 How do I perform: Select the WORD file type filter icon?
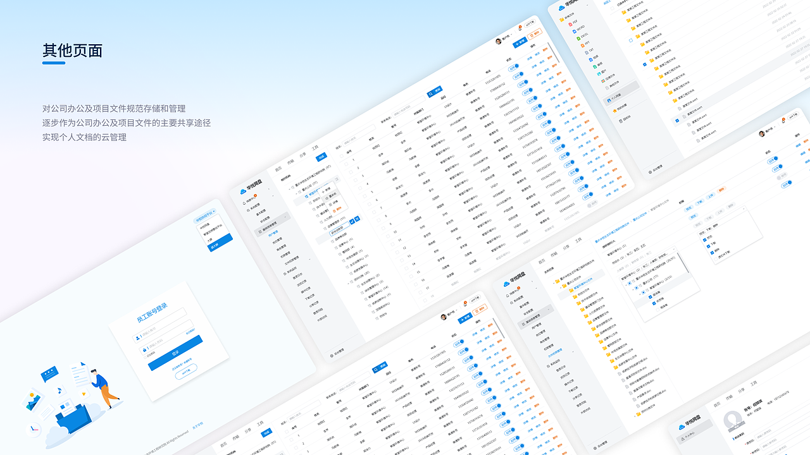[573, 30]
